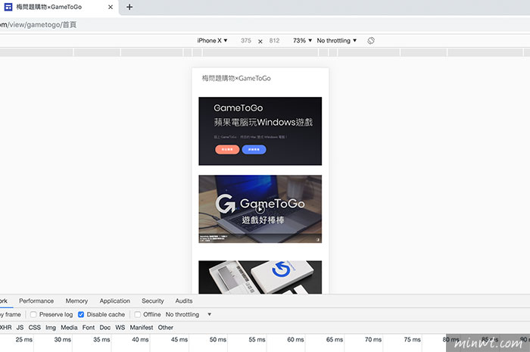Viewport: 530px width, 352px height.
Task: Open the Security tab
Action: [152, 301]
